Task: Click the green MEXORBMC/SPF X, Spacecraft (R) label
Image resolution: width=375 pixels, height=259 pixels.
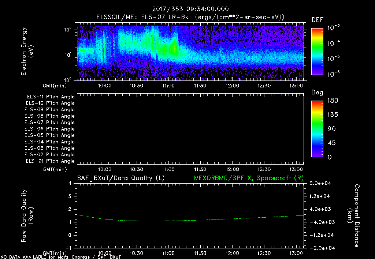Action: click(x=249, y=178)
